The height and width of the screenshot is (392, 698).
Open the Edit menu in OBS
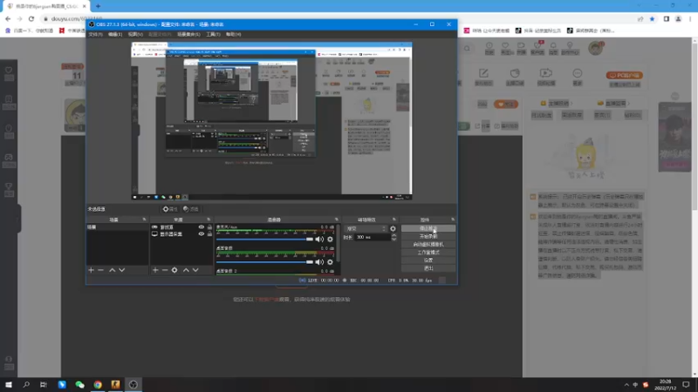tap(115, 34)
